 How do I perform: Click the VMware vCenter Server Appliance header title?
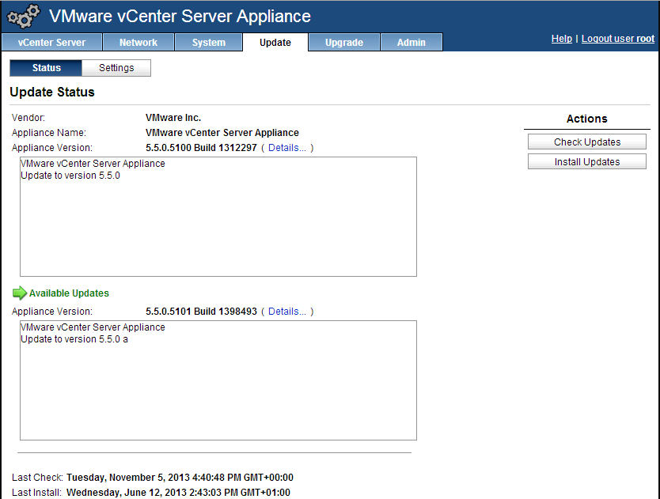coord(180,17)
